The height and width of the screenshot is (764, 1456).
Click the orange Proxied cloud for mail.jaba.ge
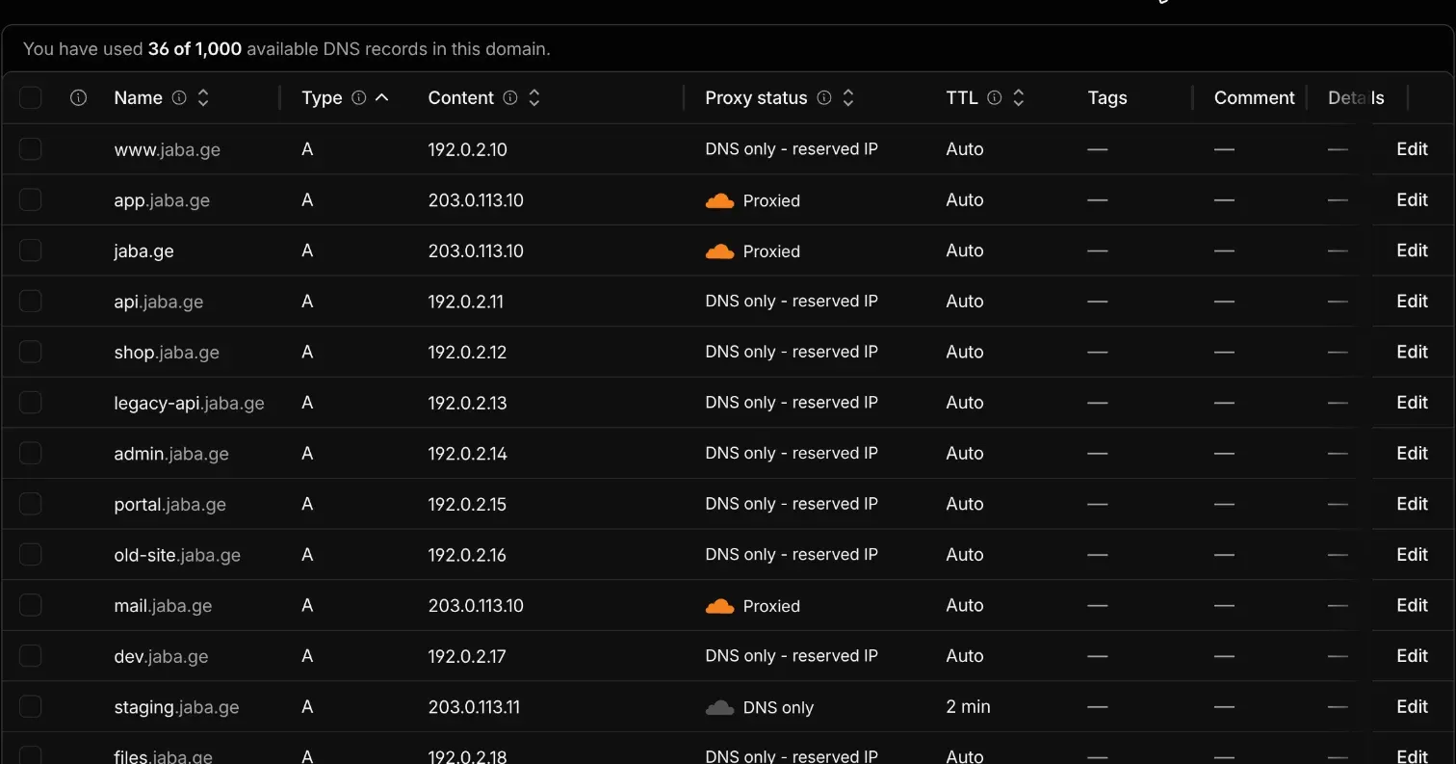pos(719,606)
